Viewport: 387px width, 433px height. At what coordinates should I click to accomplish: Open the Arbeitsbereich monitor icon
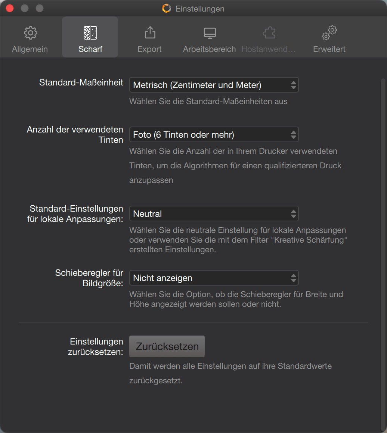tap(210, 33)
